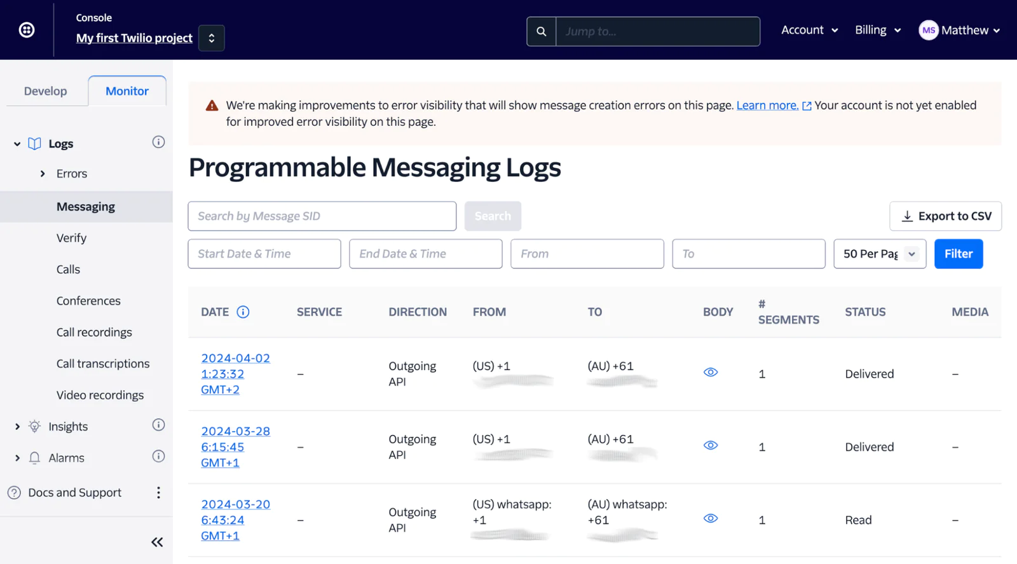
Task: Click the external link icon after Learn more
Action: pos(807,106)
